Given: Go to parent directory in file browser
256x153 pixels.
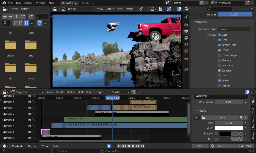Looking at the screenshot, I should (17, 16).
